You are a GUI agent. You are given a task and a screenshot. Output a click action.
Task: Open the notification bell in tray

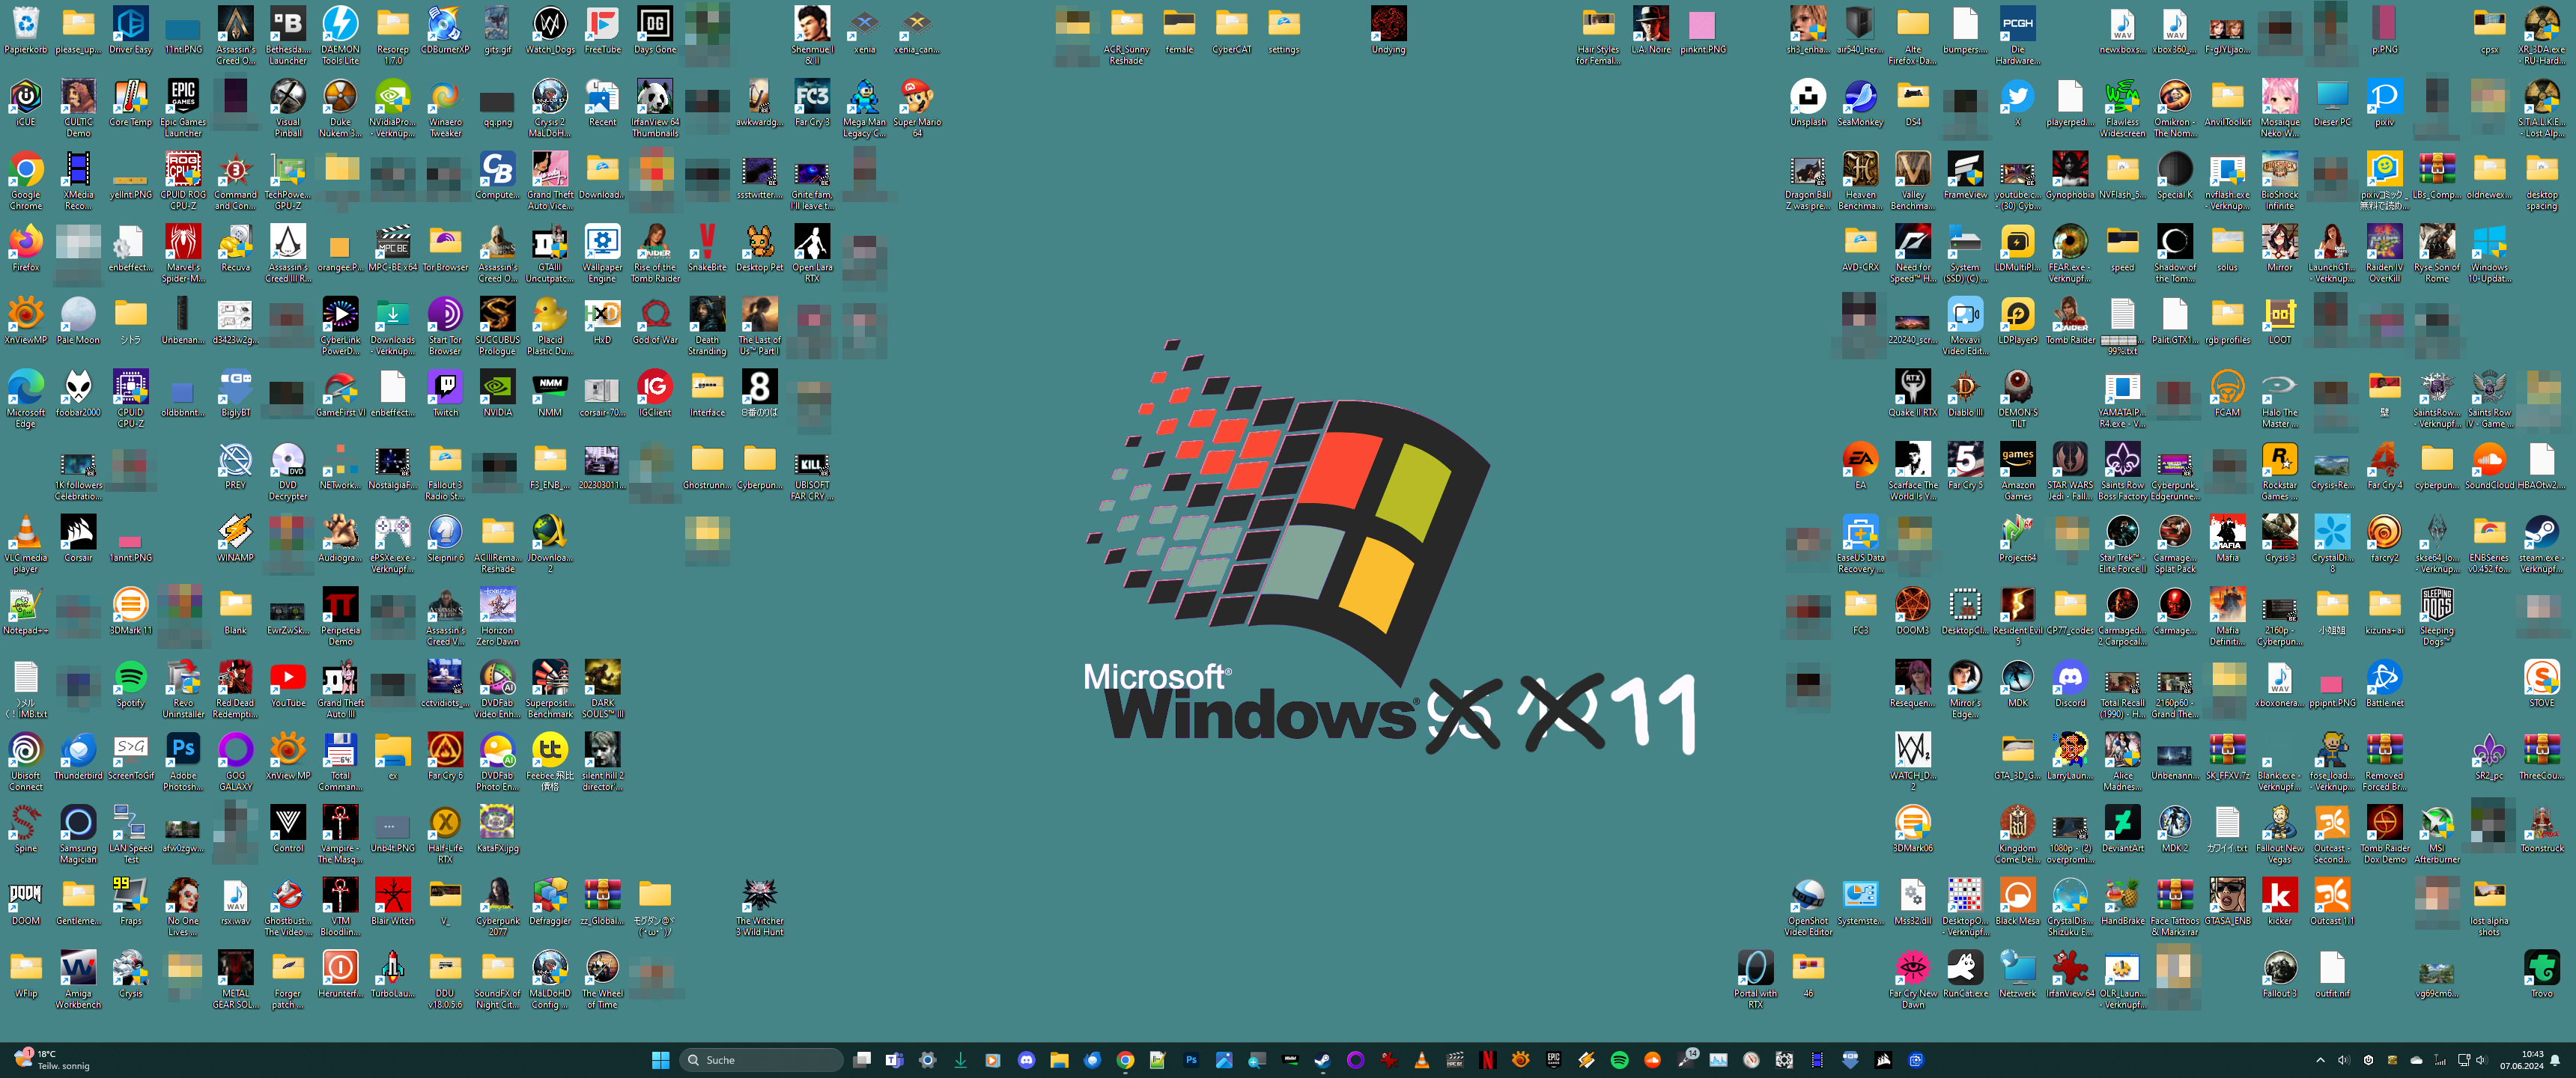point(2555,1060)
